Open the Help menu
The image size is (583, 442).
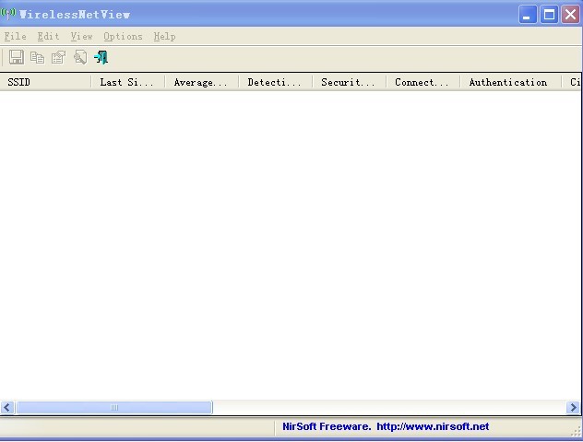pyautogui.click(x=164, y=36)
